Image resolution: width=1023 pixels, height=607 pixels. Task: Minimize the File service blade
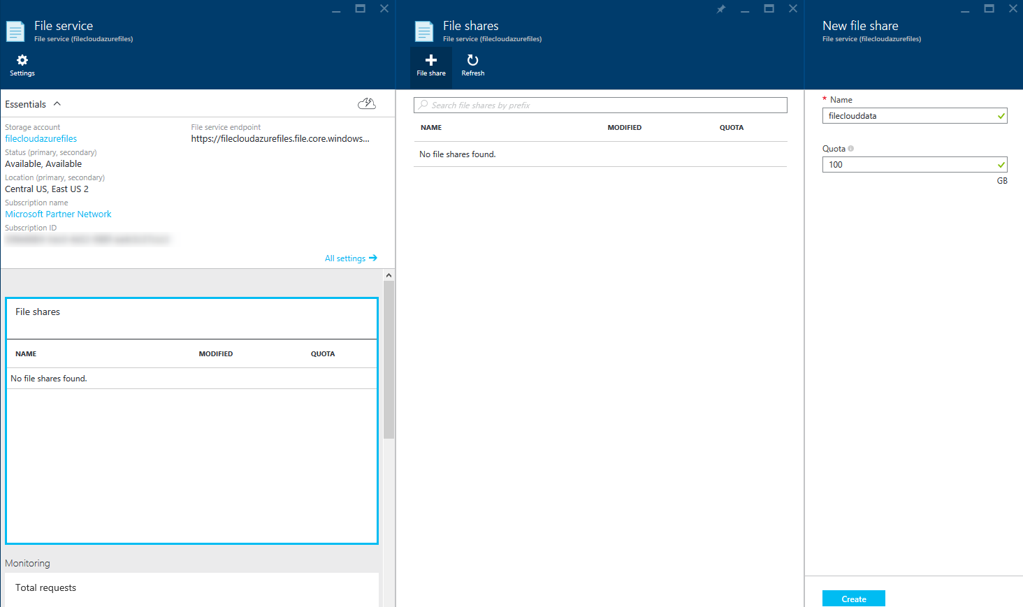pyautogui.click(x=336, y=9)
